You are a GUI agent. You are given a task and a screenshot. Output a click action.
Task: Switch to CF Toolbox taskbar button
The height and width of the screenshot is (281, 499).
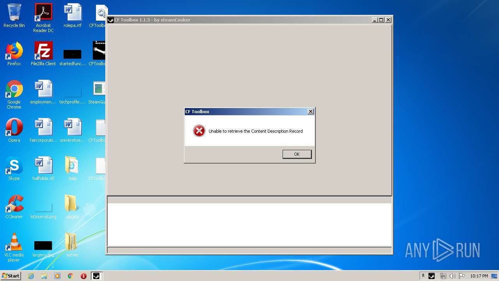pos(97,276)
